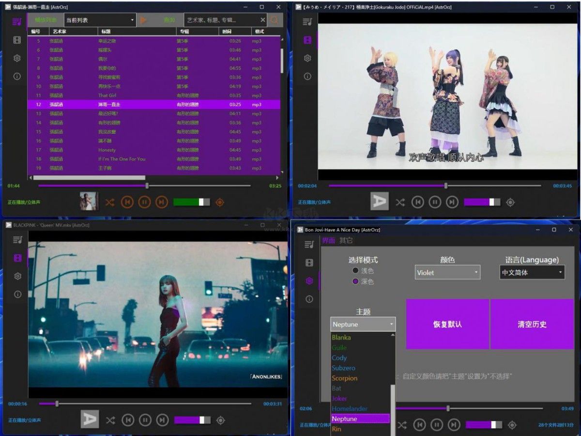
Task: Toggle the shuffle playback icon
Action: [110, 202]
